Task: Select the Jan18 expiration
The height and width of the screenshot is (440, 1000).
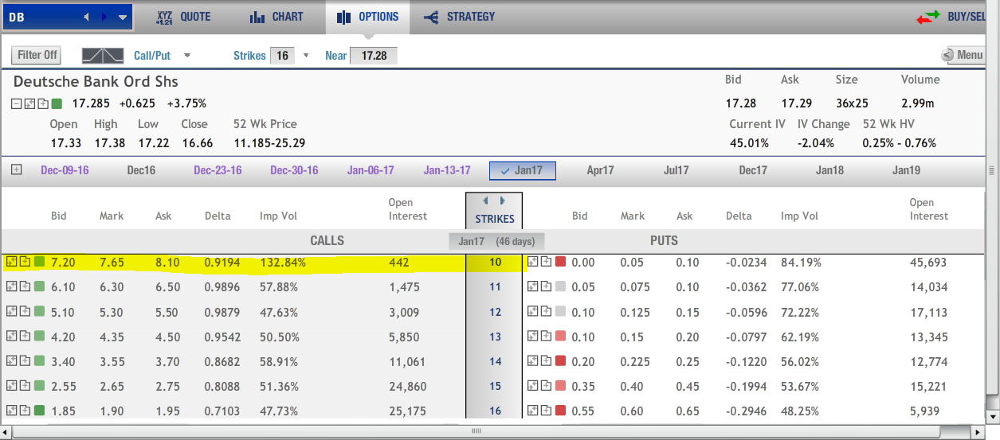Action: (829, 170)
